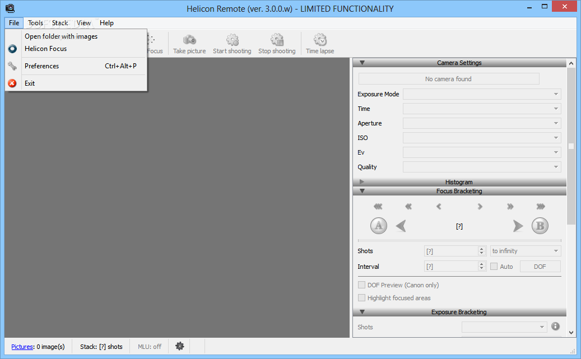Toggle DOF Preview (Canon only) checkbox
The image size is (581, 359).
pyautogui.click(x=361, y=285)
